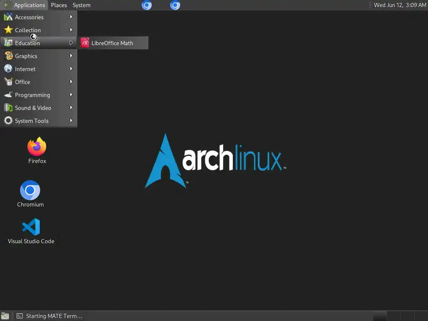
Task: Select the Internet menu entry
Action: (x=39, y=69)
